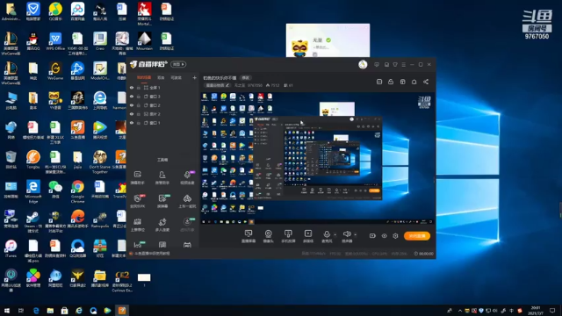Open the lock icon above preview
Screen dimensions: 562x316
[391, 82]
